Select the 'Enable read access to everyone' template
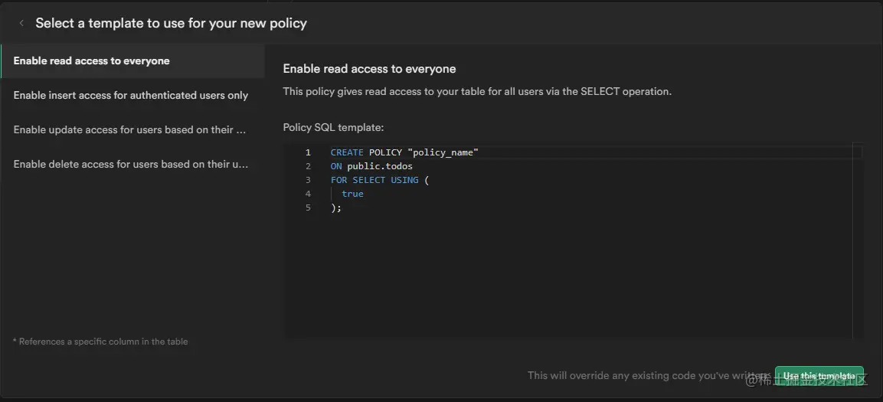This screenshot has width=883, height=402. (x=92, y=61)
